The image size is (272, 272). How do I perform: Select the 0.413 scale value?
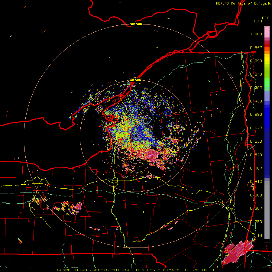pos(256,182)
